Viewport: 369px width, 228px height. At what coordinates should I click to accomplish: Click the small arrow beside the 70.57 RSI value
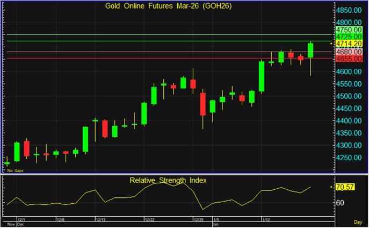click(331, 187)
